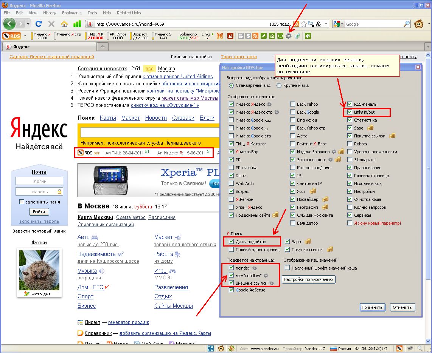The height and width of the screenshot is (353, 432).
Task: Click the green puzzle piece icon in RDS toolbar
Action: tap(308, 36)
